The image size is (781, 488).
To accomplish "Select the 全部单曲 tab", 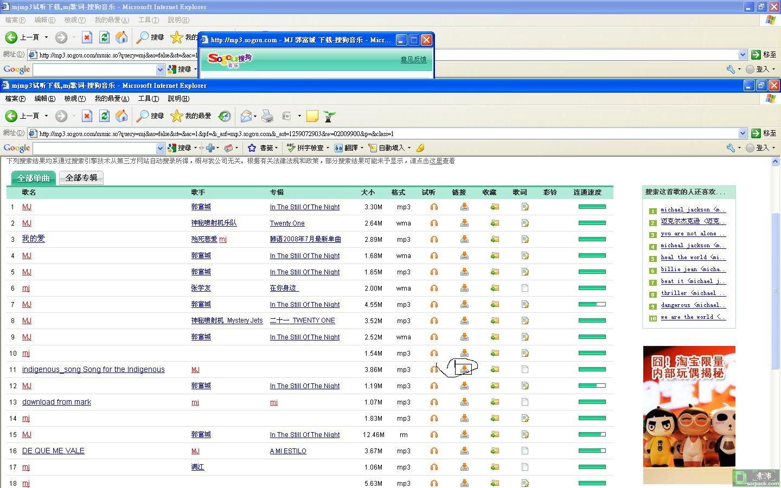I will coord(34,178).
